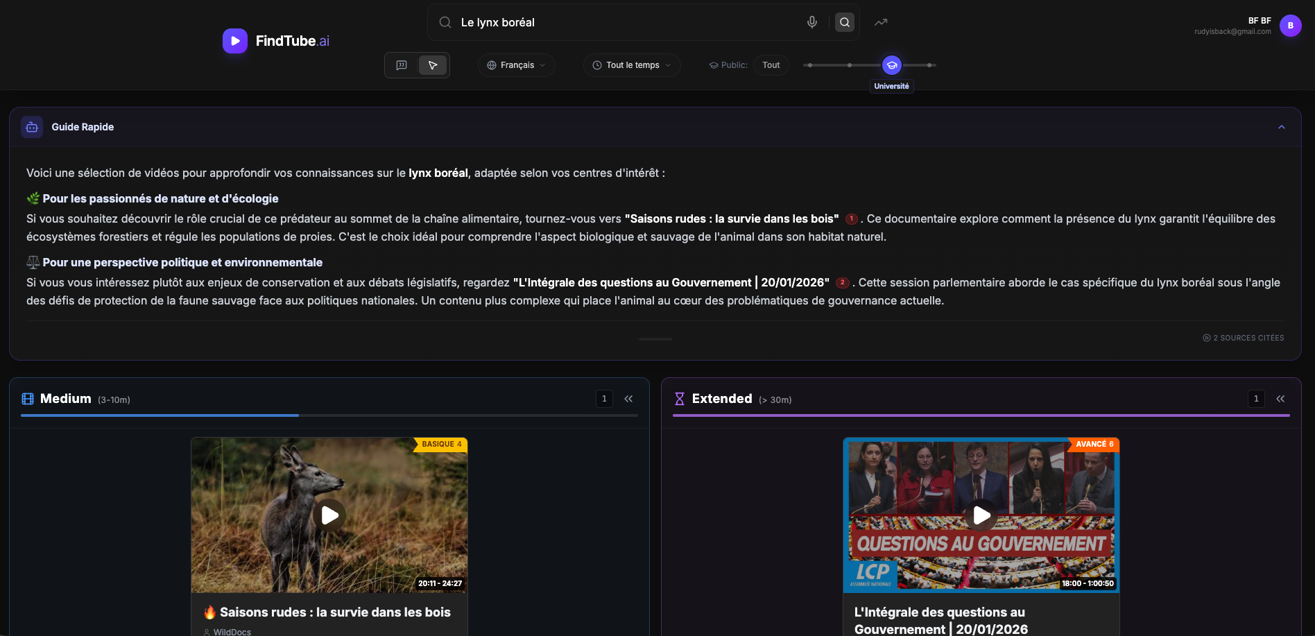Play the Questions au Gouvernement video
Image resolution: width=1315 pixels, height=636 pixels.
(x=981, y=515)
